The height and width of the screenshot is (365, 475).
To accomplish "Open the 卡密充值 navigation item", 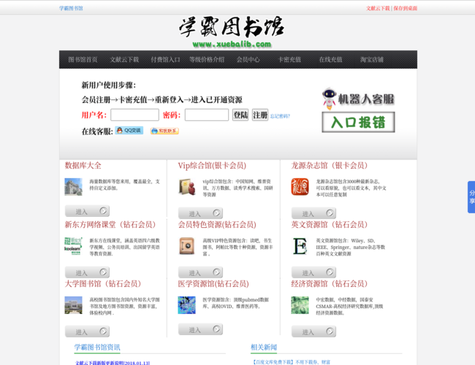I will point(289,60).
